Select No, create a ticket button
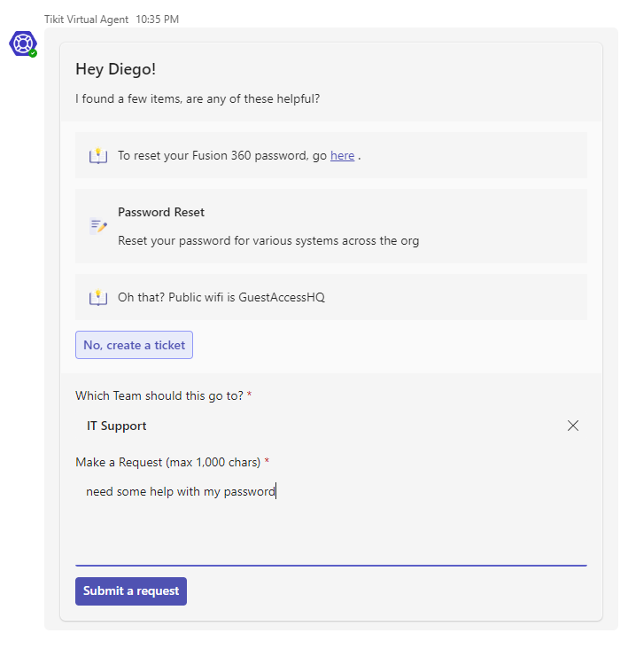Viewport: 628px width, 649px height. 134,345
